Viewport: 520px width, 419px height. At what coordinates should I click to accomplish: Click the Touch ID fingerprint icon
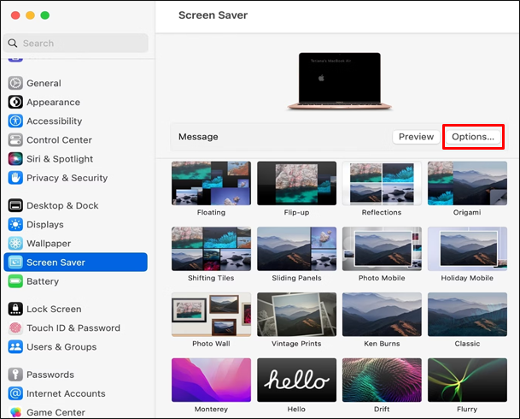click(x=15, y=328)
